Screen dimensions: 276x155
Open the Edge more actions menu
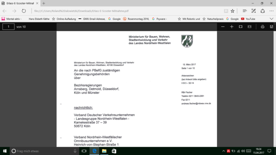point(271,11)
